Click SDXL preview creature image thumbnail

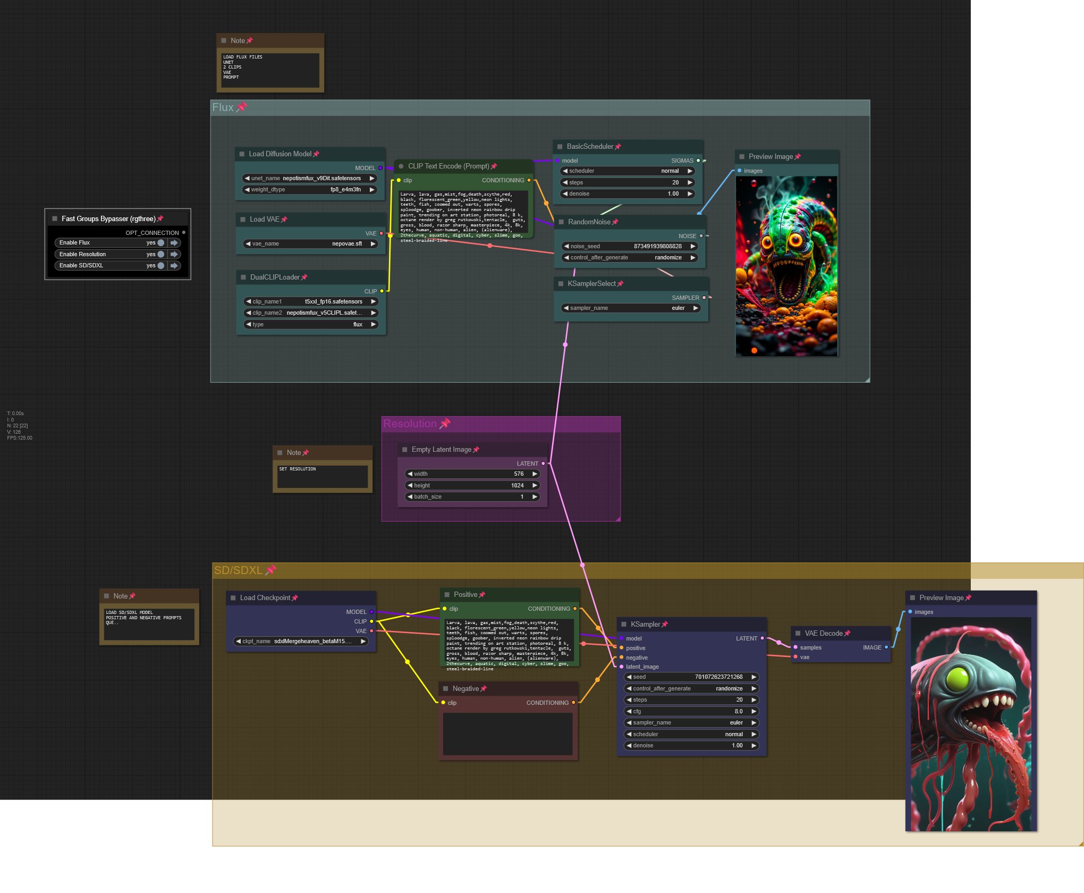971,724
